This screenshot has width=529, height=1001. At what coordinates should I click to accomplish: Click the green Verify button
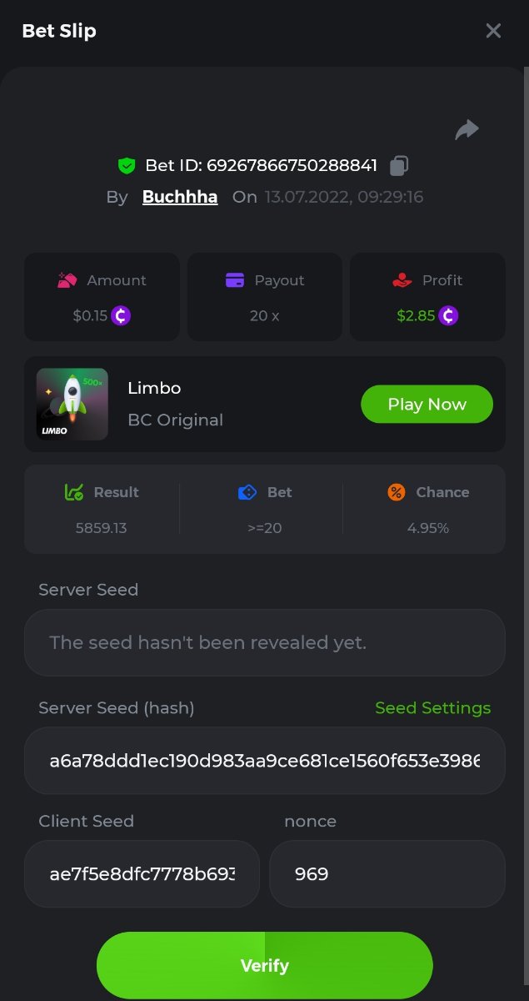coord(265,965)
